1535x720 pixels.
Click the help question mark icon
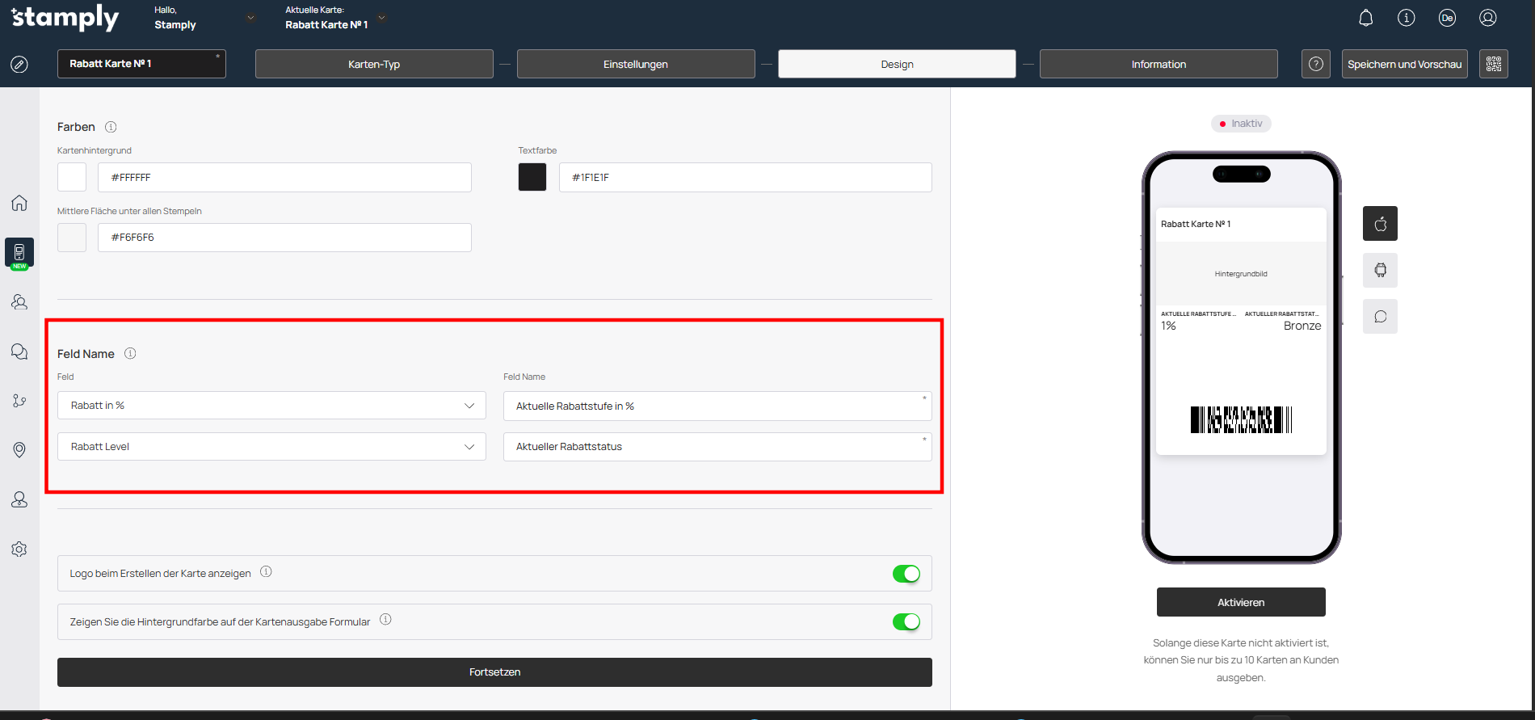click(x=1315, y=64)
